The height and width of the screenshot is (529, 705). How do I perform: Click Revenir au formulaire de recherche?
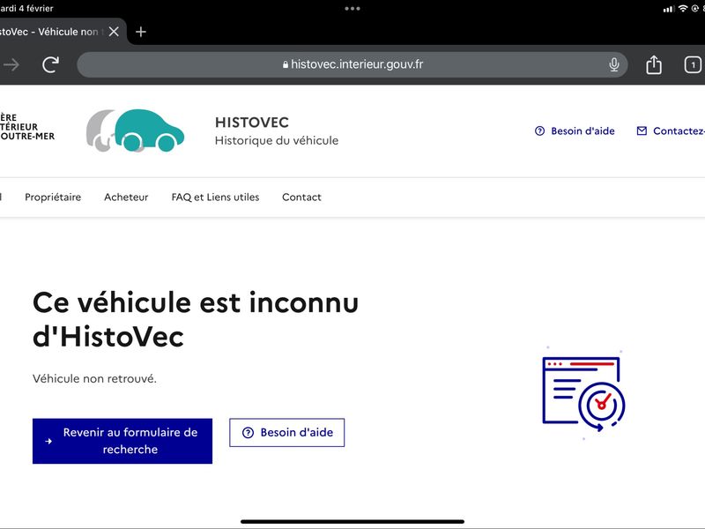click(x=122, y=441)
